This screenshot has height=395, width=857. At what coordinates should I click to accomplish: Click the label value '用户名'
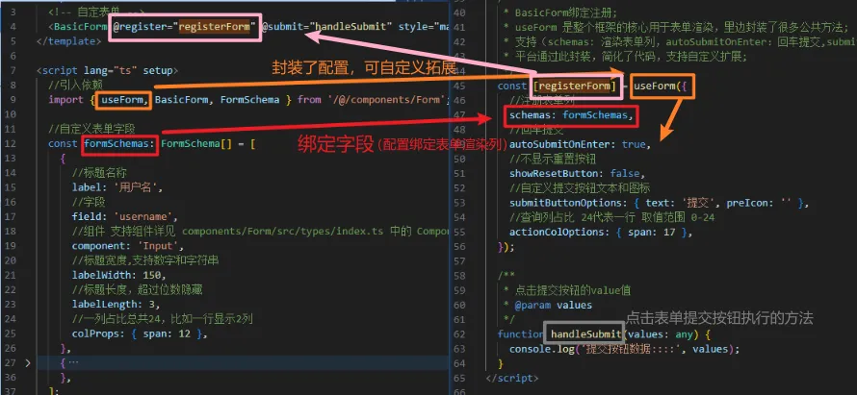coord(137,187)
